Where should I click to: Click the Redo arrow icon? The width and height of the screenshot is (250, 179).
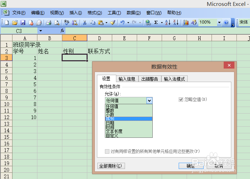[x=134, y=23]
